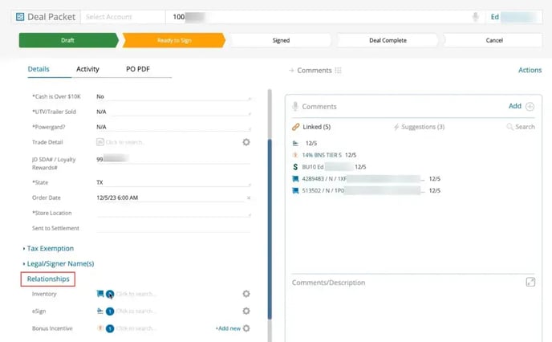The height and width of the screenshot is (342, 552).
Task: Click the Deal Packet icon in header
Action: (x=20, y=17)
